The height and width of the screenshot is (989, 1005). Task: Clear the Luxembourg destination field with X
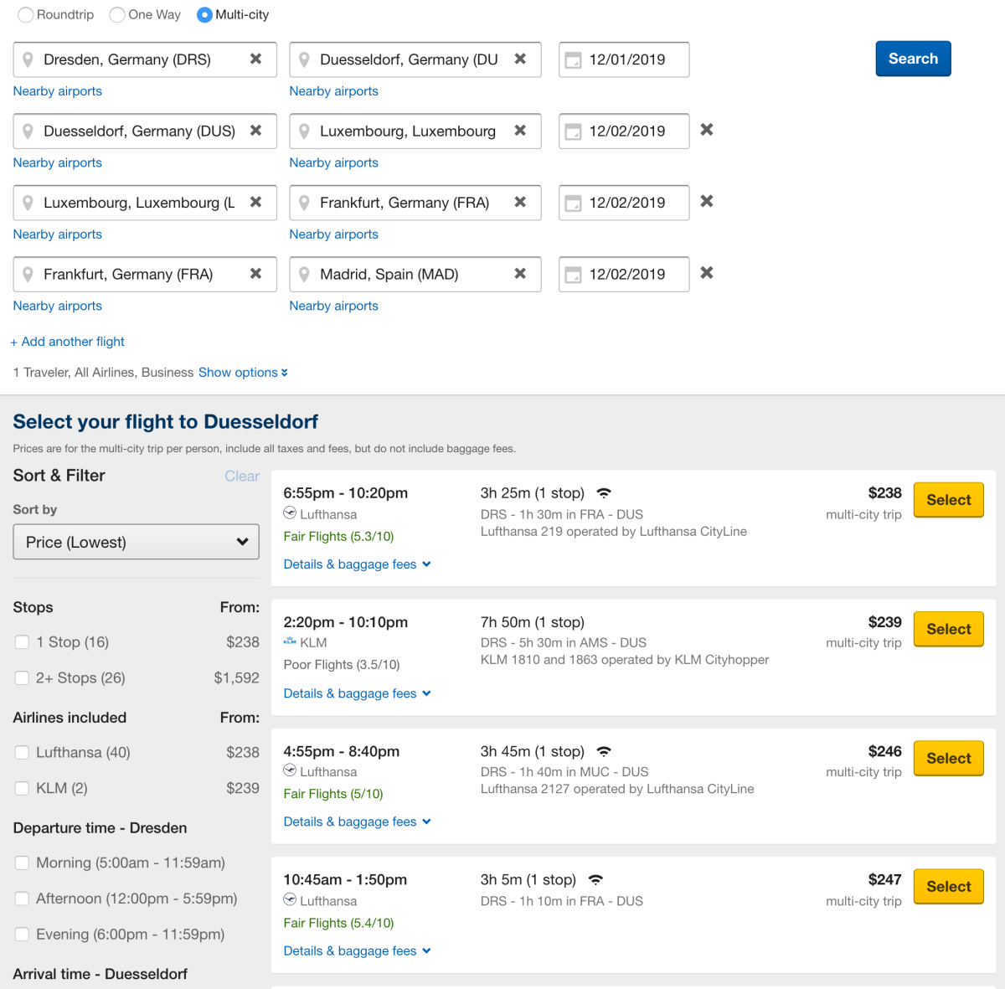pos(520,131)
